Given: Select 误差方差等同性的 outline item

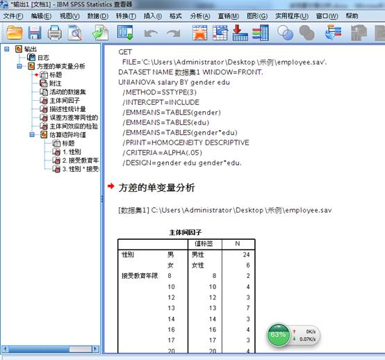Looking at the screenshot, I should [x=74, y=117].
